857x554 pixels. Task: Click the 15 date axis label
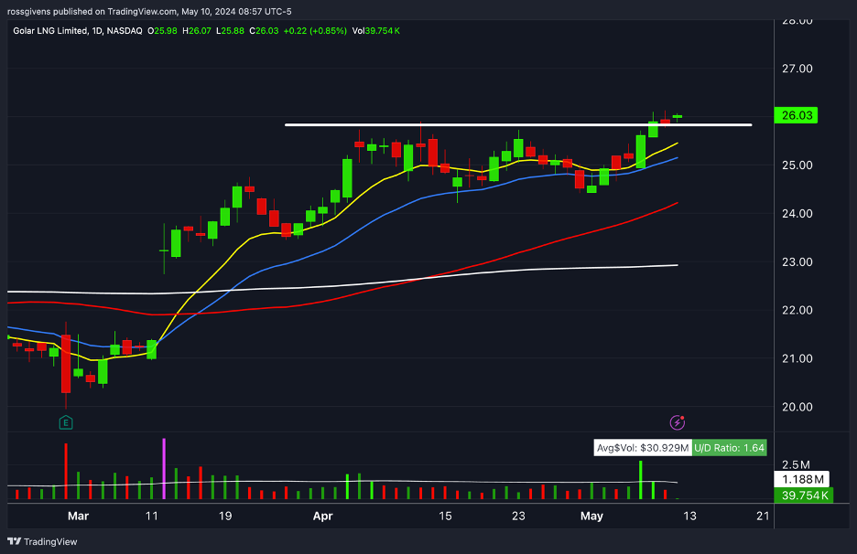(446, 516)
